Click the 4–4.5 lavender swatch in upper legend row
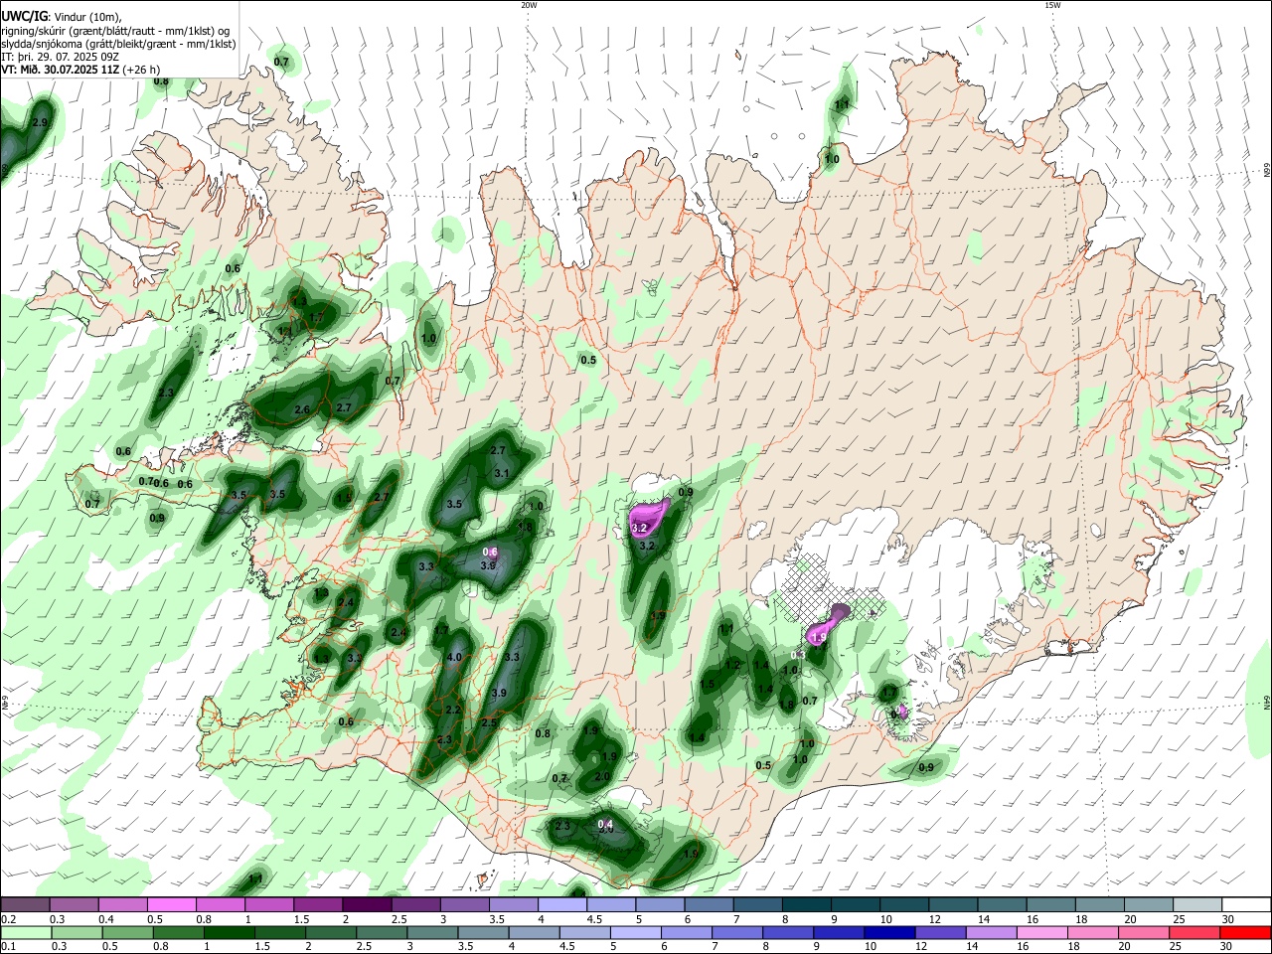 coord(562,904)
